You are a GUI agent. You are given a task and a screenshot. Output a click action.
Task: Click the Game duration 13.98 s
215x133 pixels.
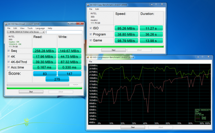click(151, 41)
